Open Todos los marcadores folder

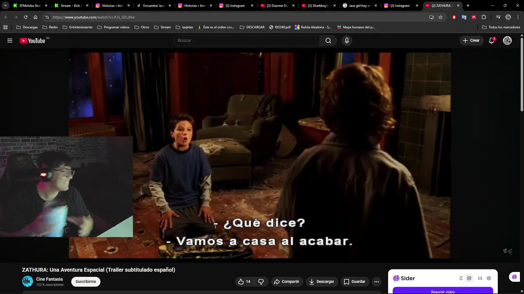point(501,27)
